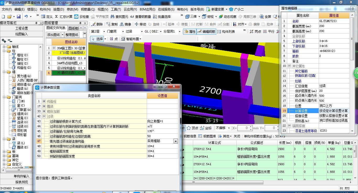Viewport: 358px width, 193px height.
Task: Click 构件列表 component list button
Action: (x=226, y=31)
